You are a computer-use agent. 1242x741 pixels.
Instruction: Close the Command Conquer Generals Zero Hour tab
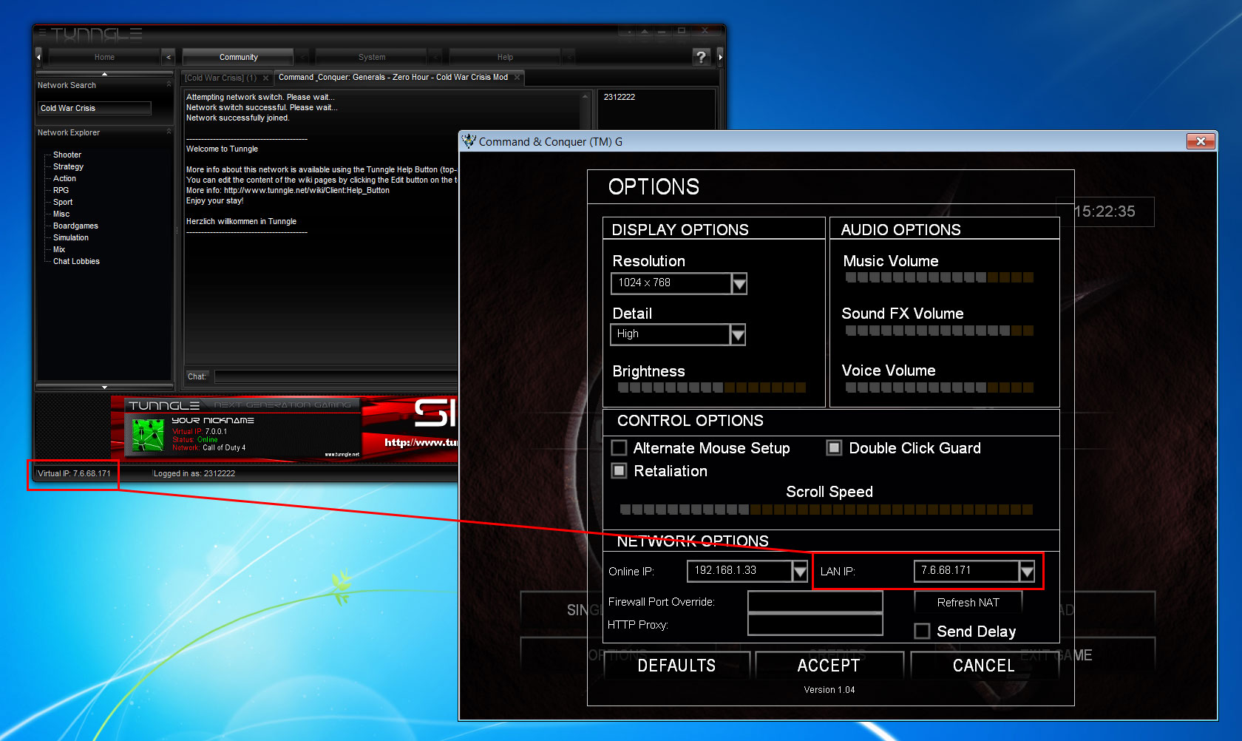[517, 77]
